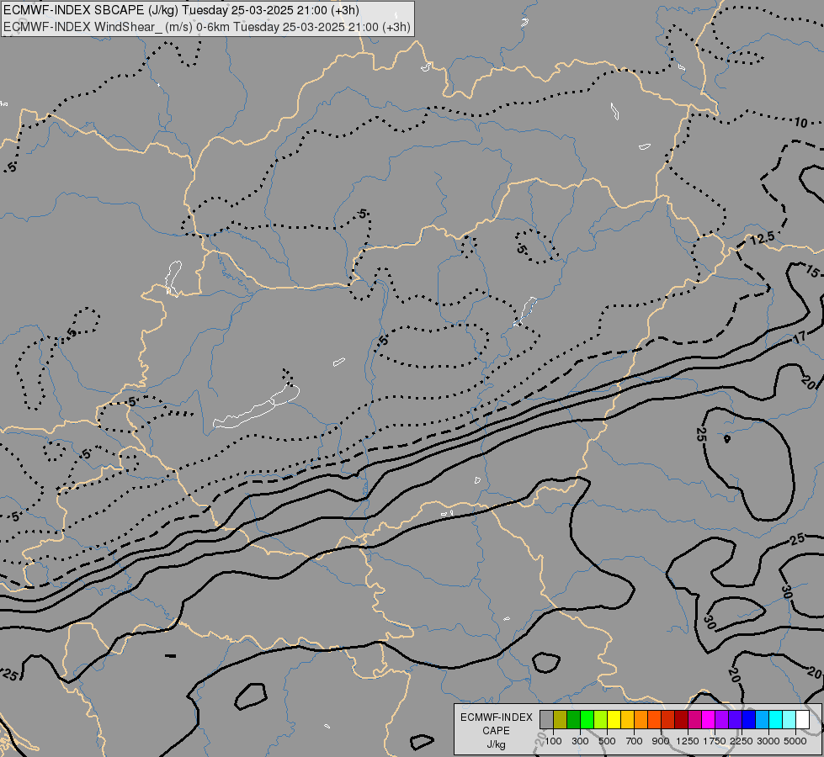Select the 3000 legend tick label
This screenshot has height=757, width=824.
768,741
